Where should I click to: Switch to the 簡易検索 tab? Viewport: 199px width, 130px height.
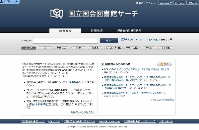tap(65, 31)
